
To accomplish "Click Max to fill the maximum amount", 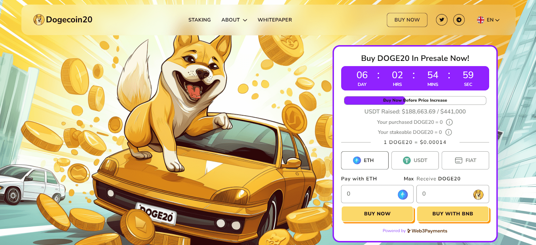I will (x=409, y=179).
